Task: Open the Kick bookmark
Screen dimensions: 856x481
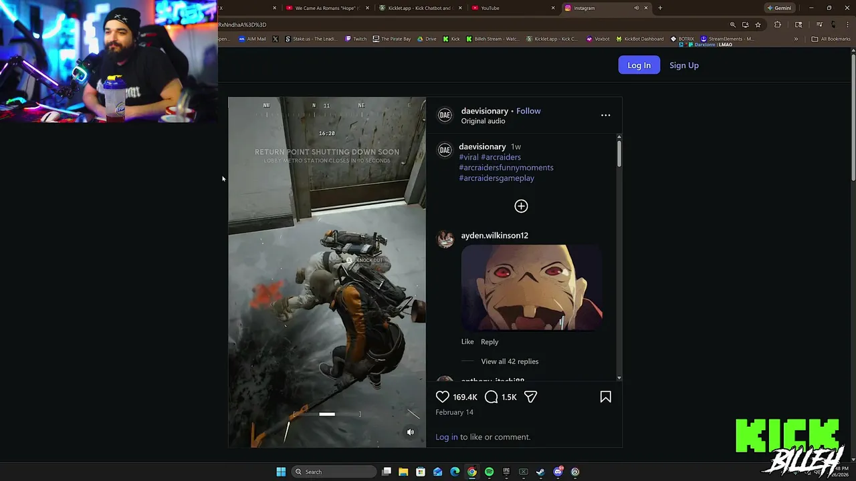Action: (x=451, y=39)
